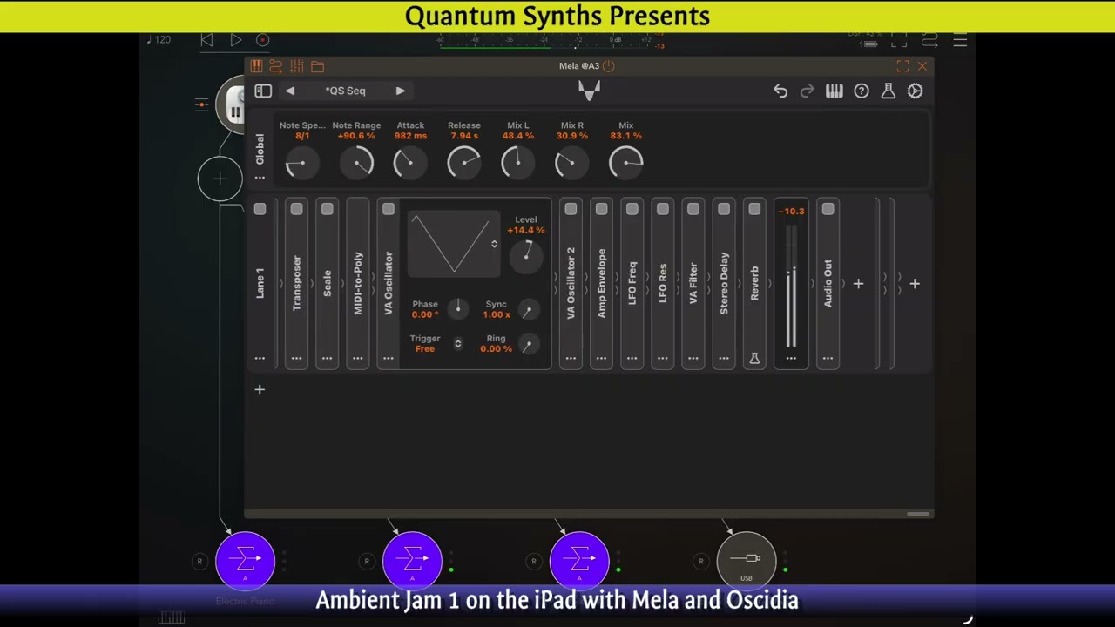Image resolution: width=1115 pixels, height=627 pixels.
Task: Expand the LFO Res strip
Action: pos(663,283)
